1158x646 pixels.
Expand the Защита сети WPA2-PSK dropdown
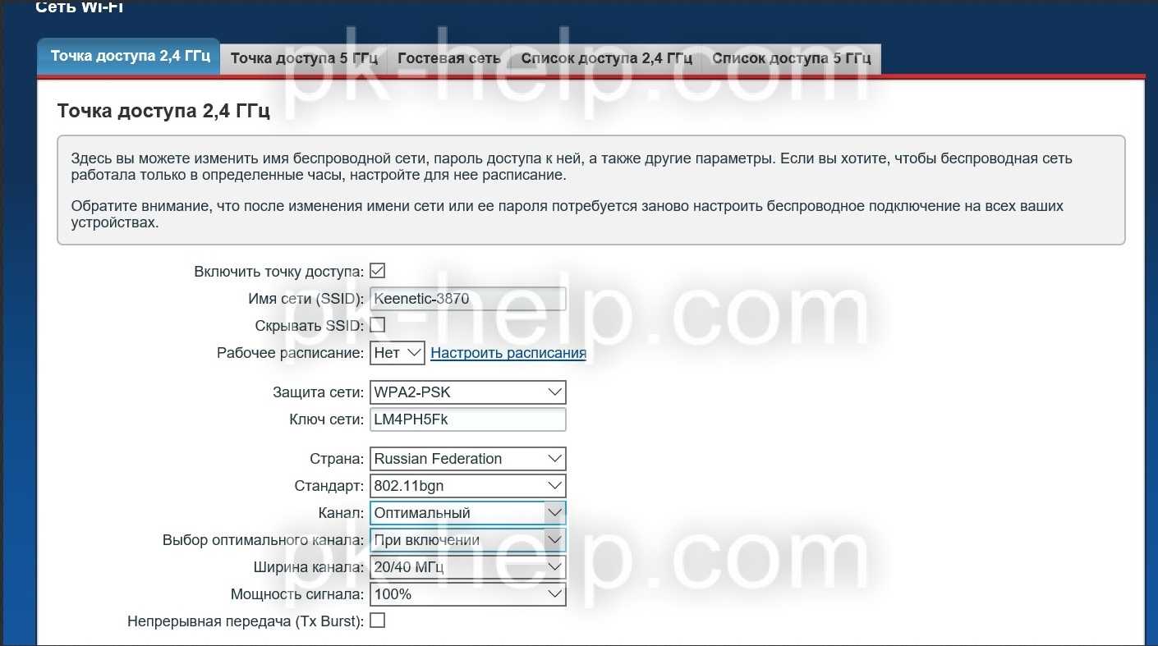[467, 392]
